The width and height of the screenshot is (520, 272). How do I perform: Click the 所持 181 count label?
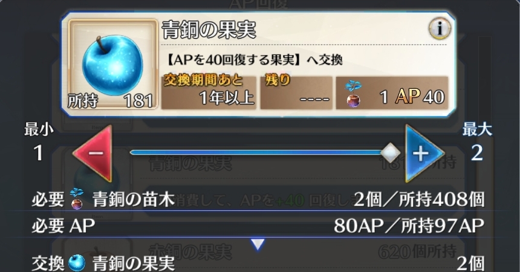click(x=111, y=100)
